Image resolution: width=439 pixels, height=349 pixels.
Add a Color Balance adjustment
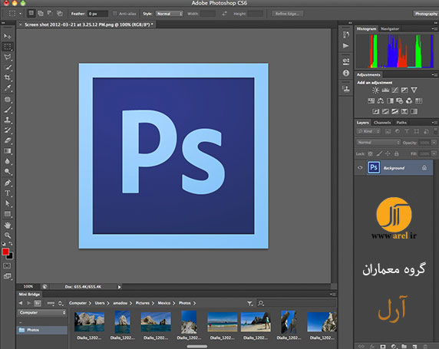coord(381,100)
